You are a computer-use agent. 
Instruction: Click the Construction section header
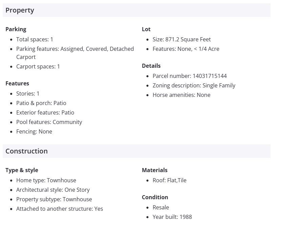pyautogui.click(x=26, y=151)
